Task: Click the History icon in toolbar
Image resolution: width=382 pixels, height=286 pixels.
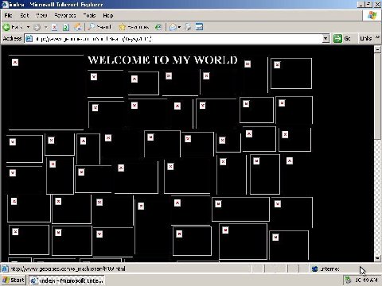Action: click(x=158, y=27)
